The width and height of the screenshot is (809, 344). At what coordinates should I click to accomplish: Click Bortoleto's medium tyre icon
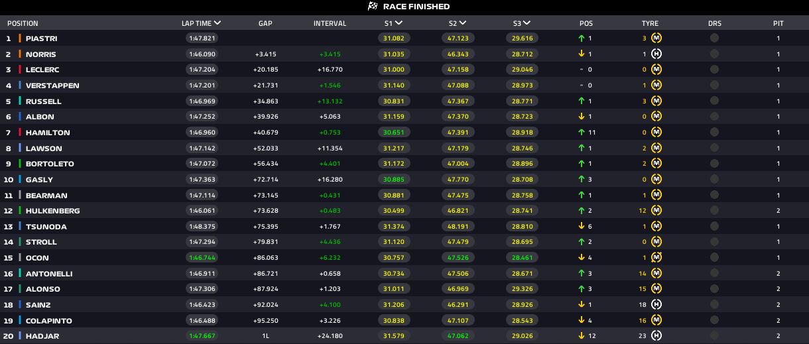[x=656, y=164]
